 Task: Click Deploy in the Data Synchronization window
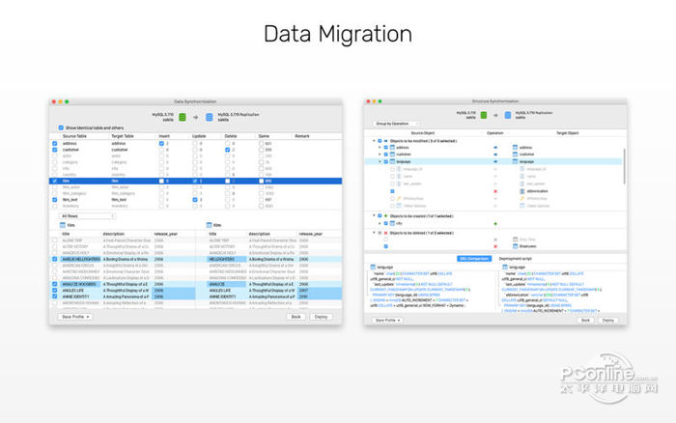(322, 317)
